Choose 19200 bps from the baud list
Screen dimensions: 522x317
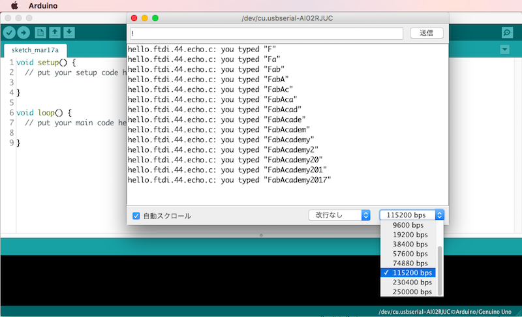pos(408,235)
